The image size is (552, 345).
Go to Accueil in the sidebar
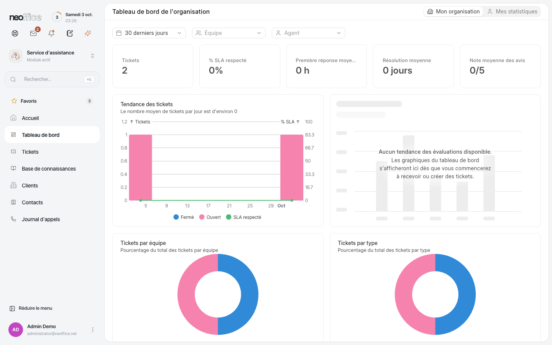coord(52,118)
